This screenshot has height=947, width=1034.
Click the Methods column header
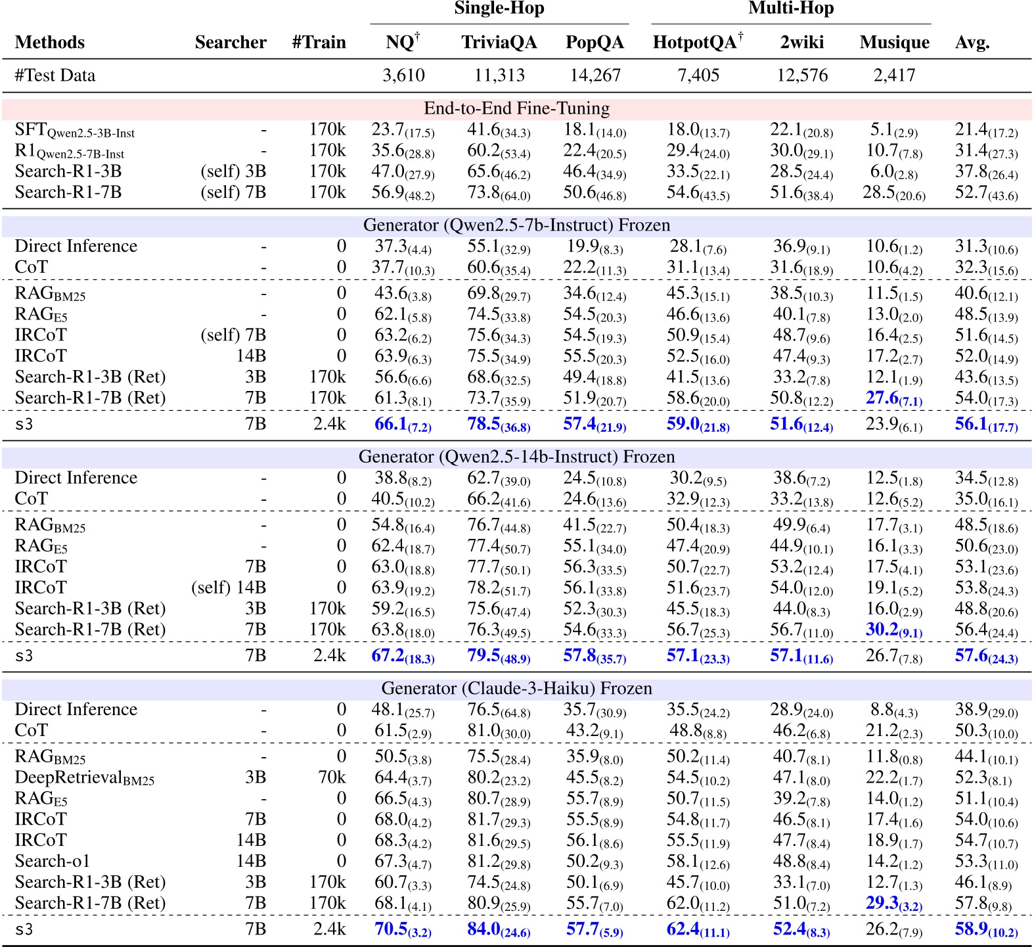[50, 43]
